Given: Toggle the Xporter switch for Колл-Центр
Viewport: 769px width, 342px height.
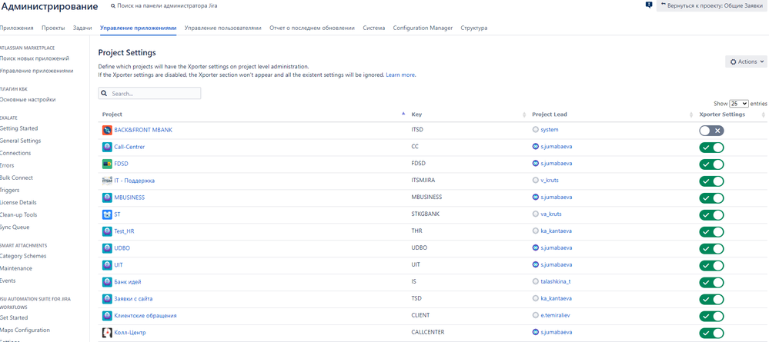Looking at the screenshot, I should click(x=711, y=334).
